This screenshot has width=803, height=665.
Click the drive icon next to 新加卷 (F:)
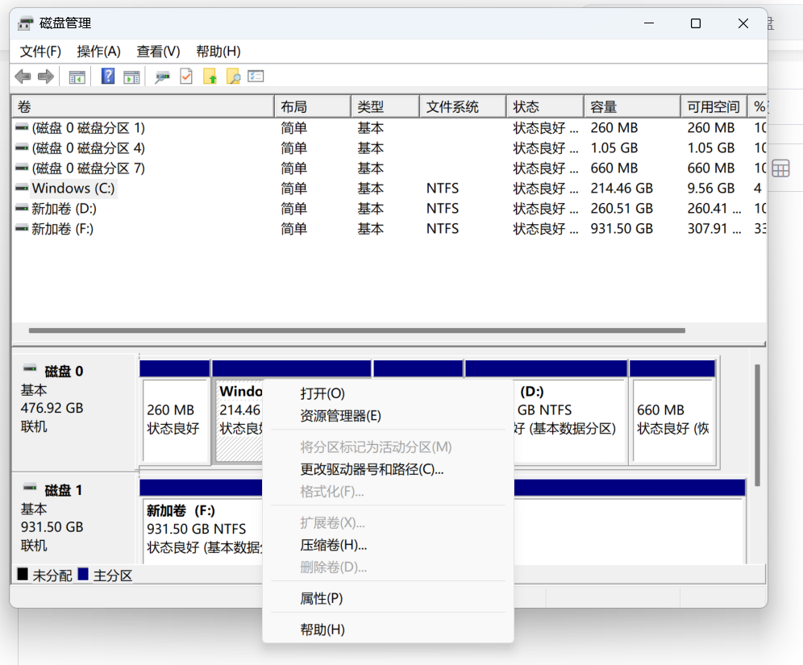[x=22, y=228]
